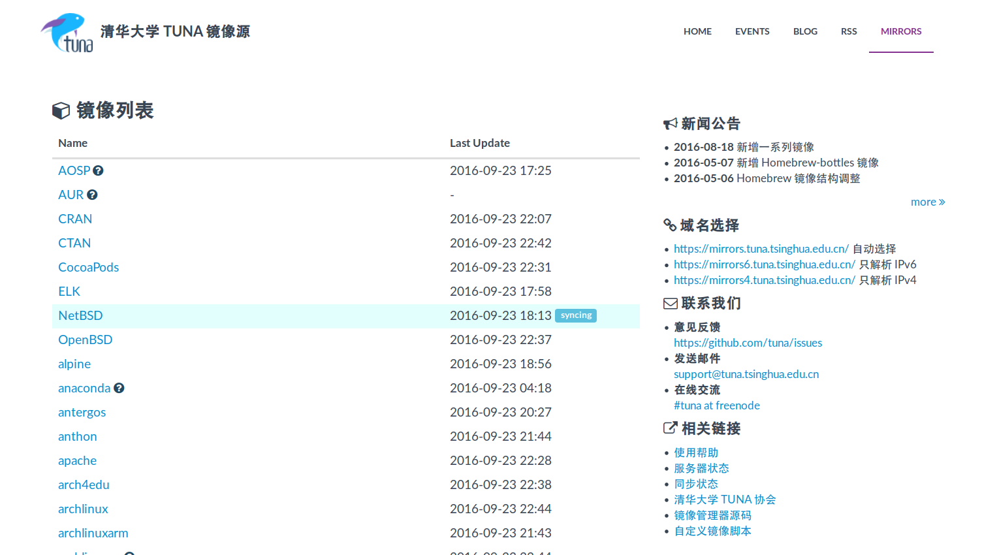Open the CocoaPods mirror link

[x=88, y=267]
